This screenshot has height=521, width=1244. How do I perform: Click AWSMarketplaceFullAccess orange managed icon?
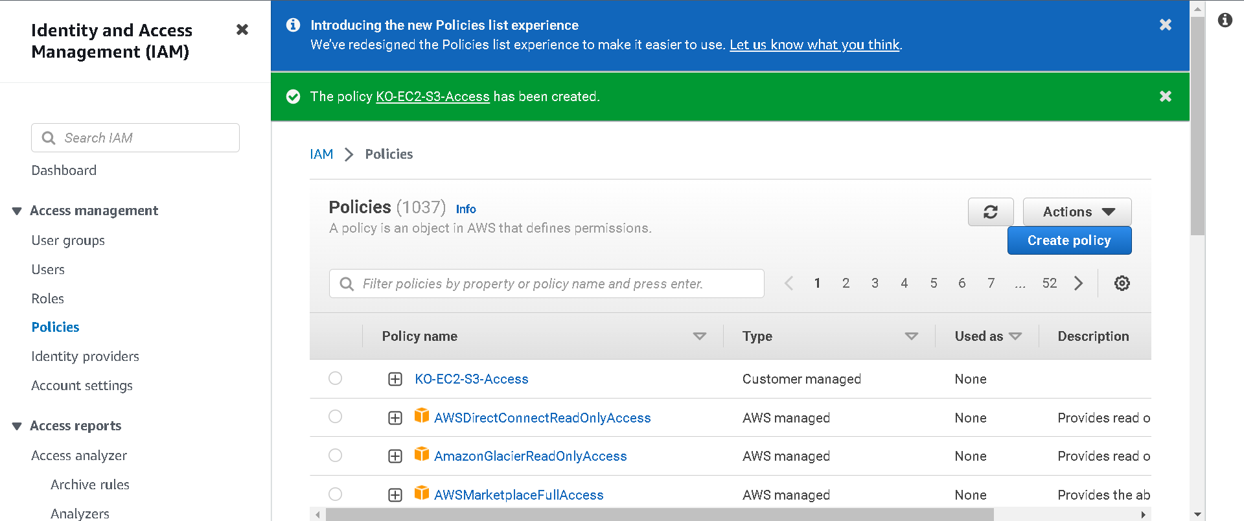(x=422, y=492)
